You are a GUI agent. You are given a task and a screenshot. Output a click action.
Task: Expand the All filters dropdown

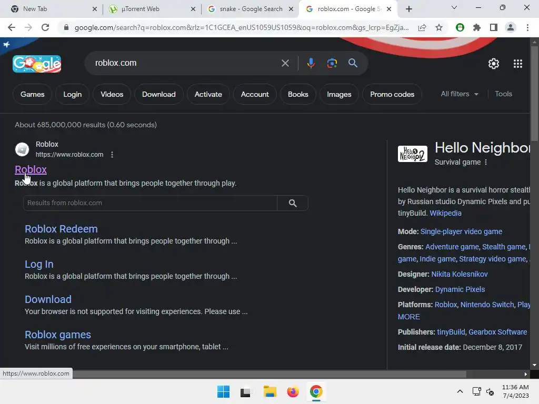pos(459,94)
